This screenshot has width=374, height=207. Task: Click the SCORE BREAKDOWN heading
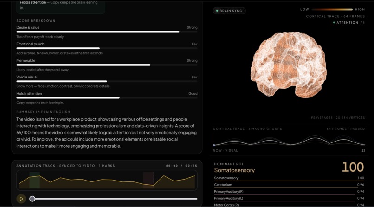tap(36, 21)
